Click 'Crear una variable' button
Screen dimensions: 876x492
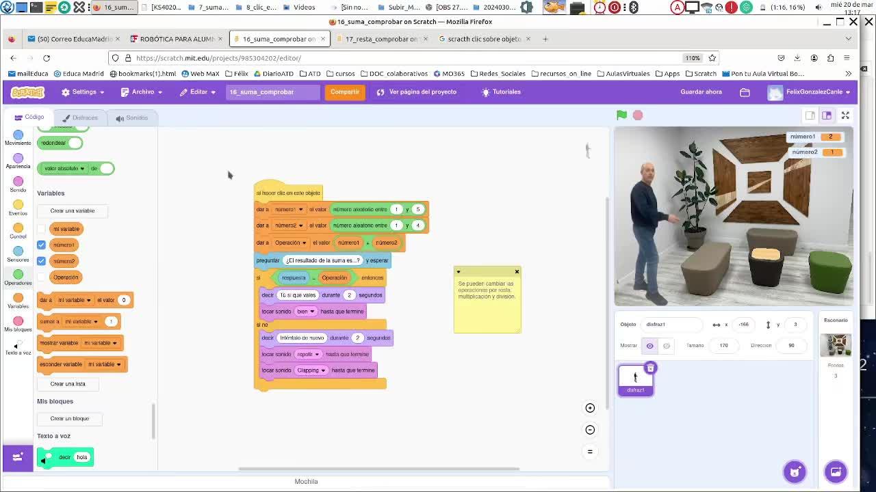click(73, 211)
